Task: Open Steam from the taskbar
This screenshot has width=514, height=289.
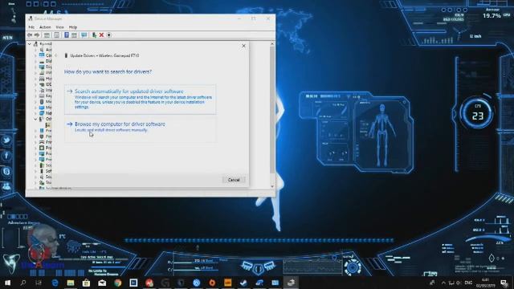Action: [x=243, y=283]
